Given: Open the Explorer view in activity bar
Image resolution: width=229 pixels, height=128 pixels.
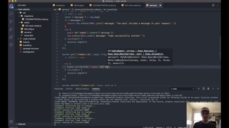Looking at the screenshot, I should point(11,6).
